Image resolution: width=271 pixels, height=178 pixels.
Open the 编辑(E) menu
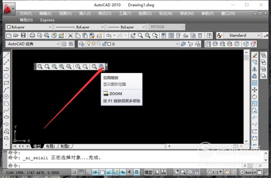pyautogui.click(x=45, y=13)
